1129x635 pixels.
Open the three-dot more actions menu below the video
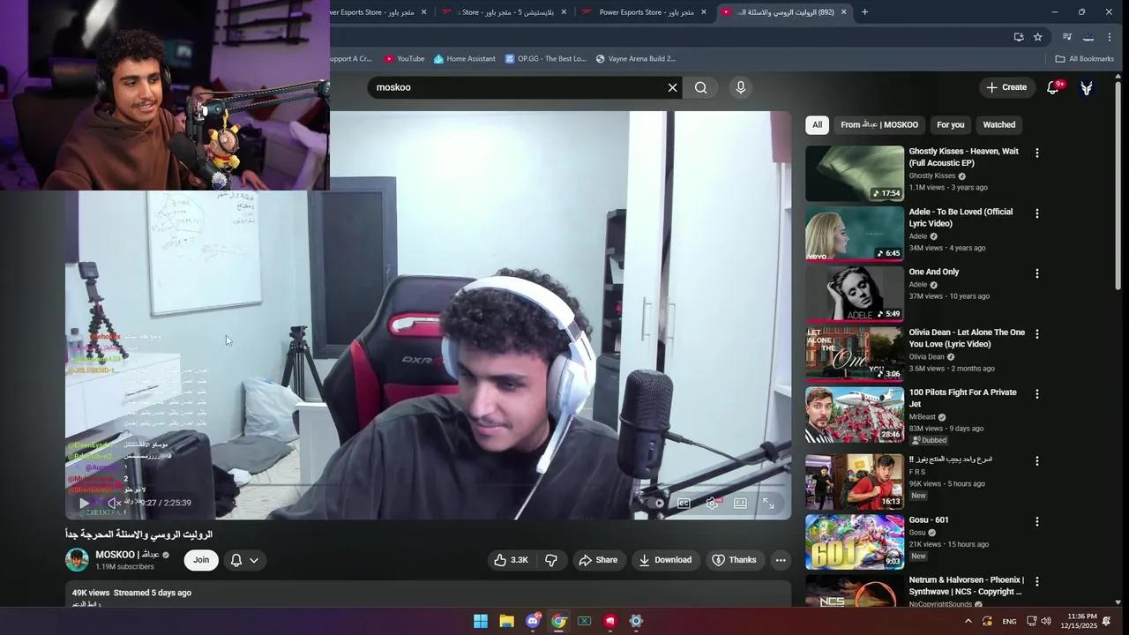pos(780,560)
